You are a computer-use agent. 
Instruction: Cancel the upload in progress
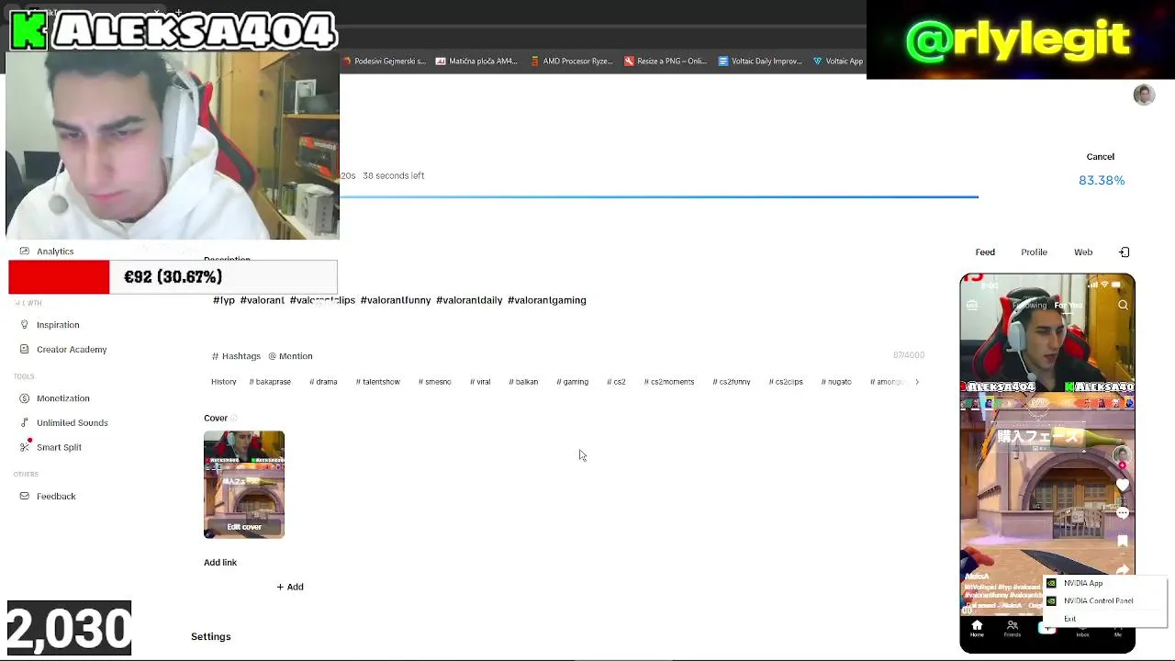1100,157
